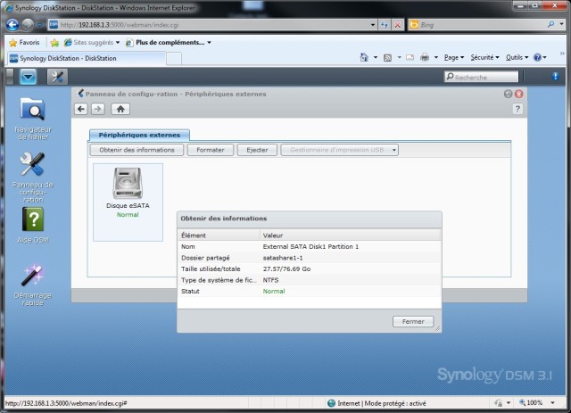
Task: Open a new browser tab
Action: (174, 59)
